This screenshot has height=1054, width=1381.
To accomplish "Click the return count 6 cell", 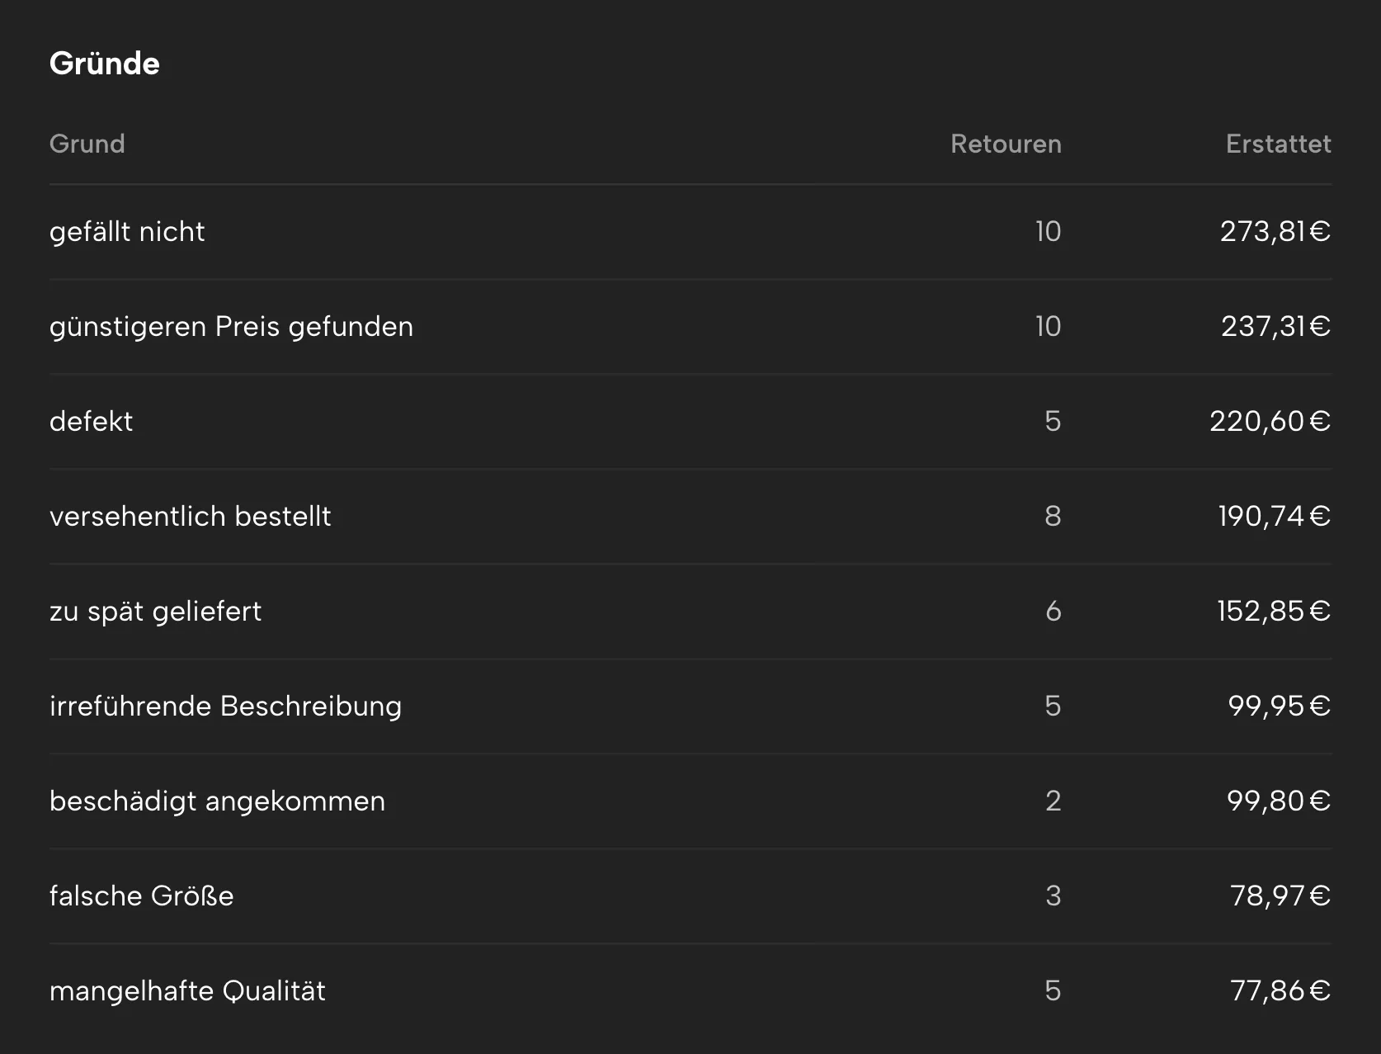I will point(1053,612).
